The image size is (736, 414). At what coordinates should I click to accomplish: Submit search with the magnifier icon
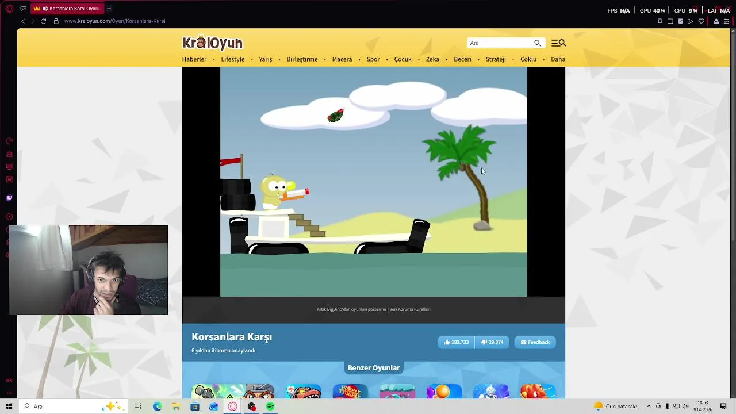point(538,43)
